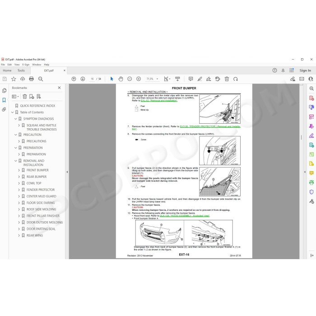316x316 pixels.
Task: Open the Edit menu
Action: tap(9, 65)
